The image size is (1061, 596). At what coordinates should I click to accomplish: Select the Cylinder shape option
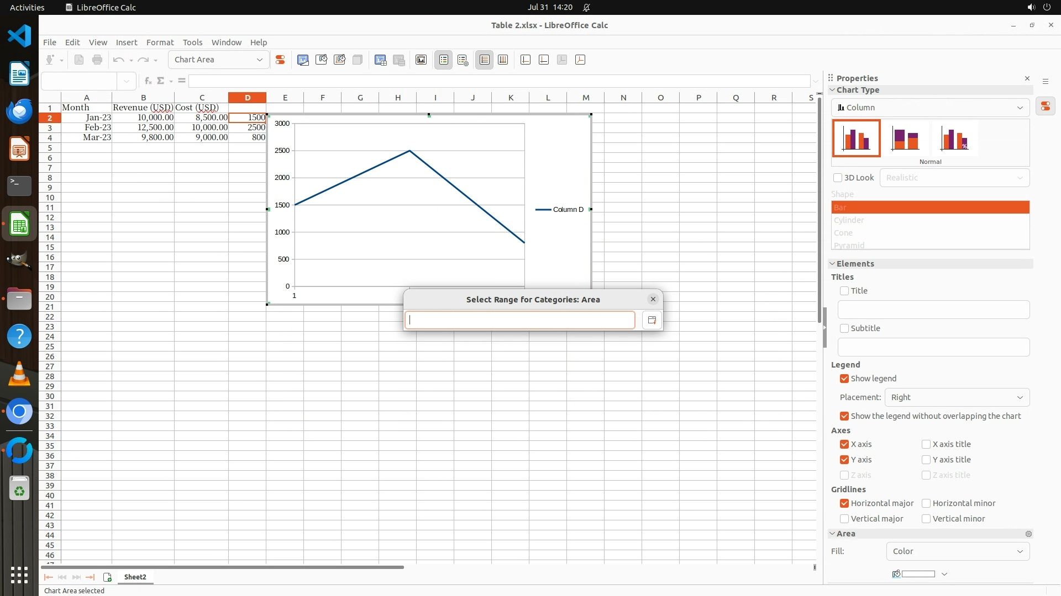pos(849,220)
